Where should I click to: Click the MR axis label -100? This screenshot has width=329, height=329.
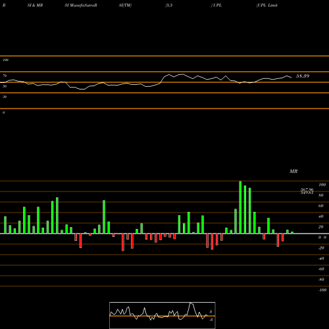pos(322,290)
